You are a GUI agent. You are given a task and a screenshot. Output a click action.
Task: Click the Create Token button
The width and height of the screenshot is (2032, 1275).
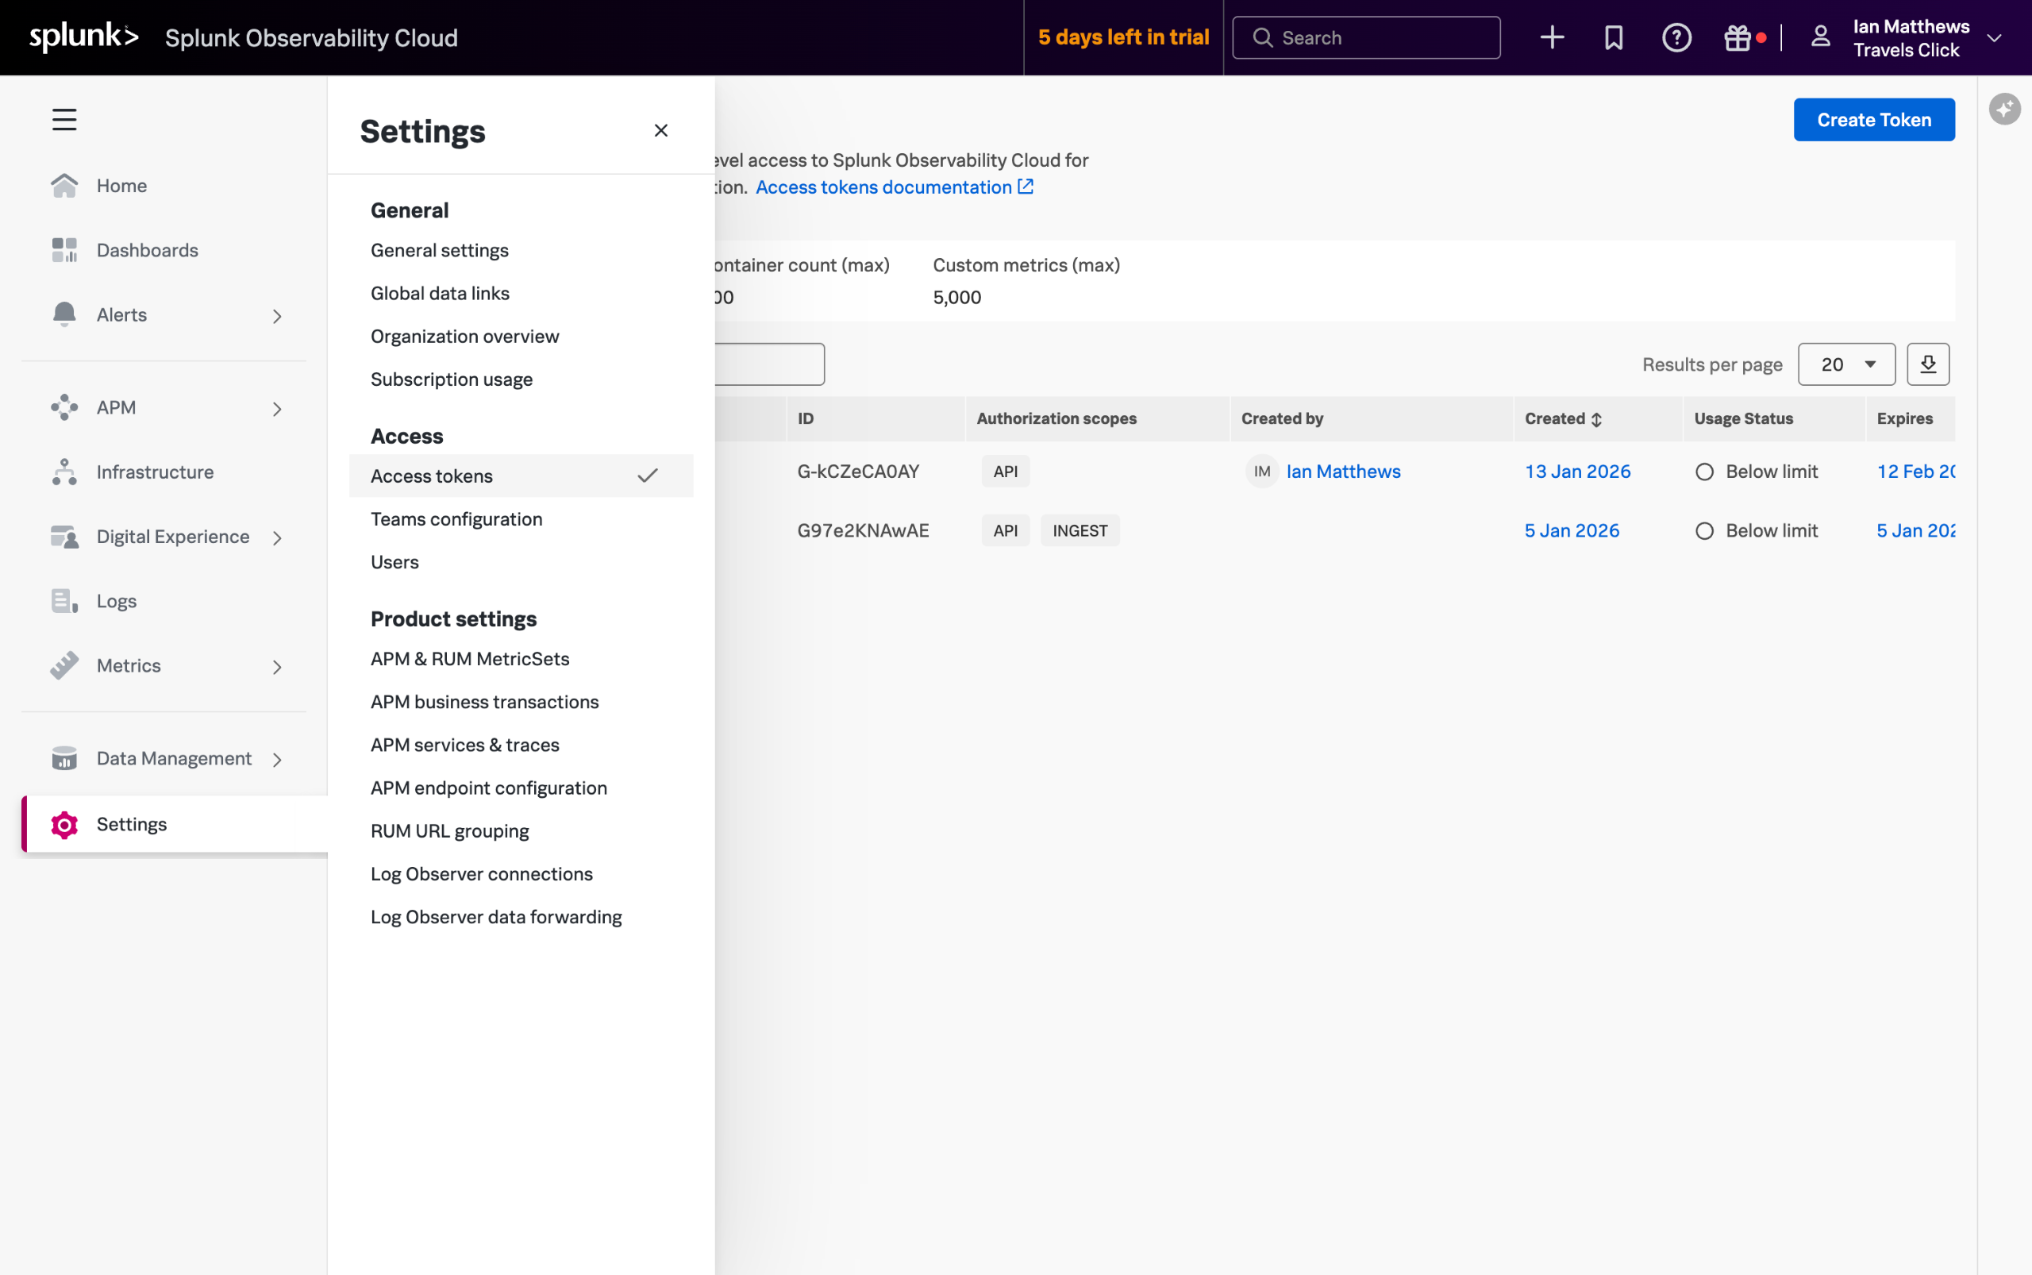click(1873, 120)
